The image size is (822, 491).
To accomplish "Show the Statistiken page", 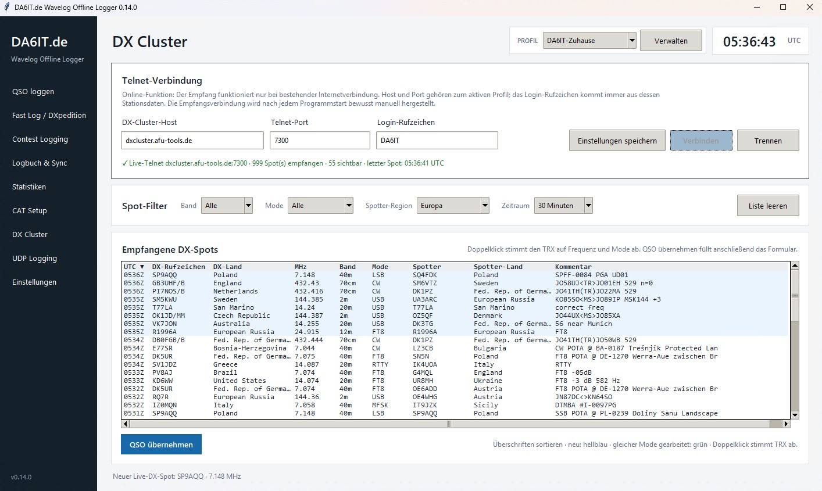I will (29, 187).
